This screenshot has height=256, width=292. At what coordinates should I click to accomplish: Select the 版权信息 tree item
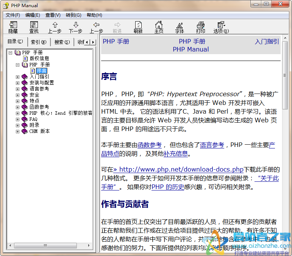39,59
